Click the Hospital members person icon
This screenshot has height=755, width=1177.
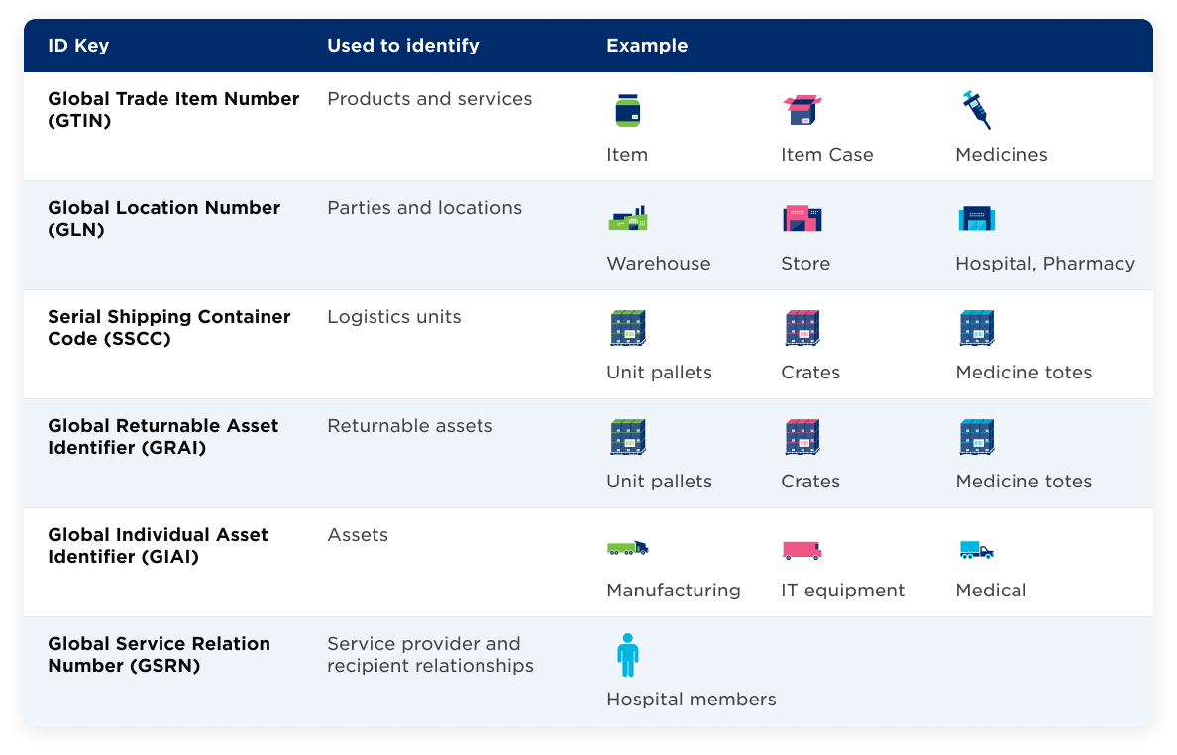628,655
